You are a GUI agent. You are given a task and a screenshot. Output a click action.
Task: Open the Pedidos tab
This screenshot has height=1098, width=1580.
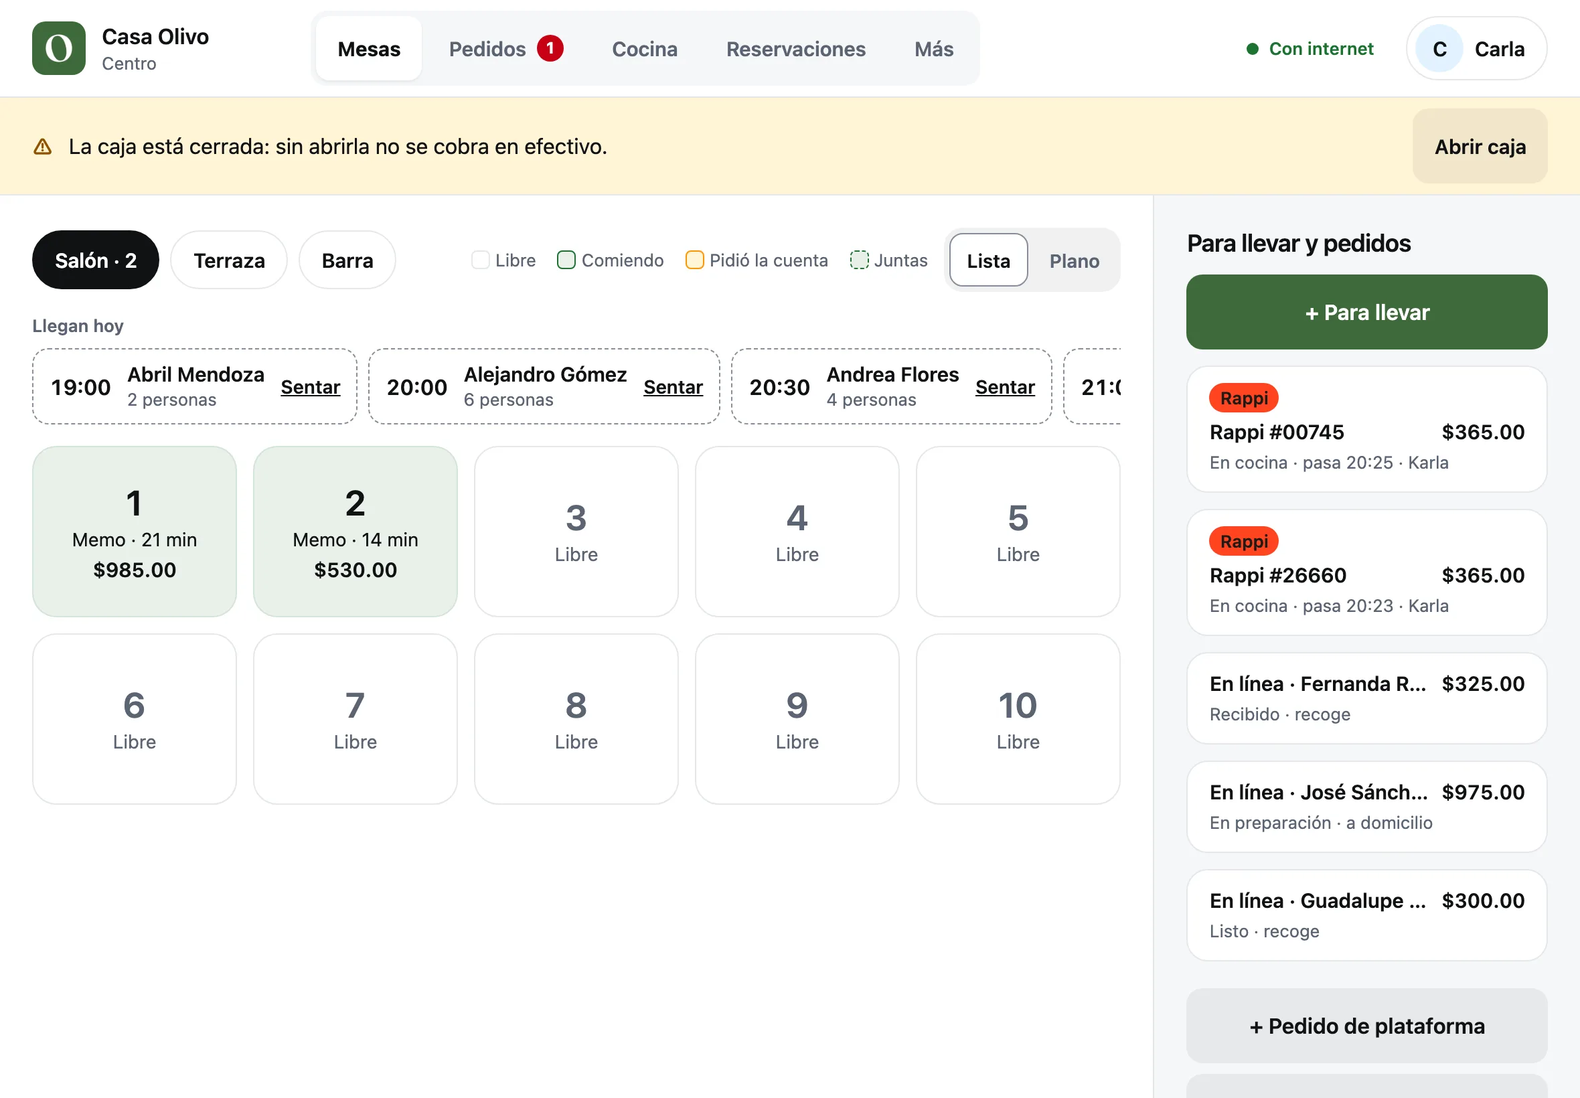(505, 49)
